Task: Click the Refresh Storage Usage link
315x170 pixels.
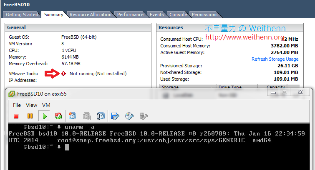Action: click(x=275, y=59)
